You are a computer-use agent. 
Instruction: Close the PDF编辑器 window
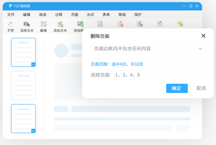pyautogui.click(x=197, y=6)
